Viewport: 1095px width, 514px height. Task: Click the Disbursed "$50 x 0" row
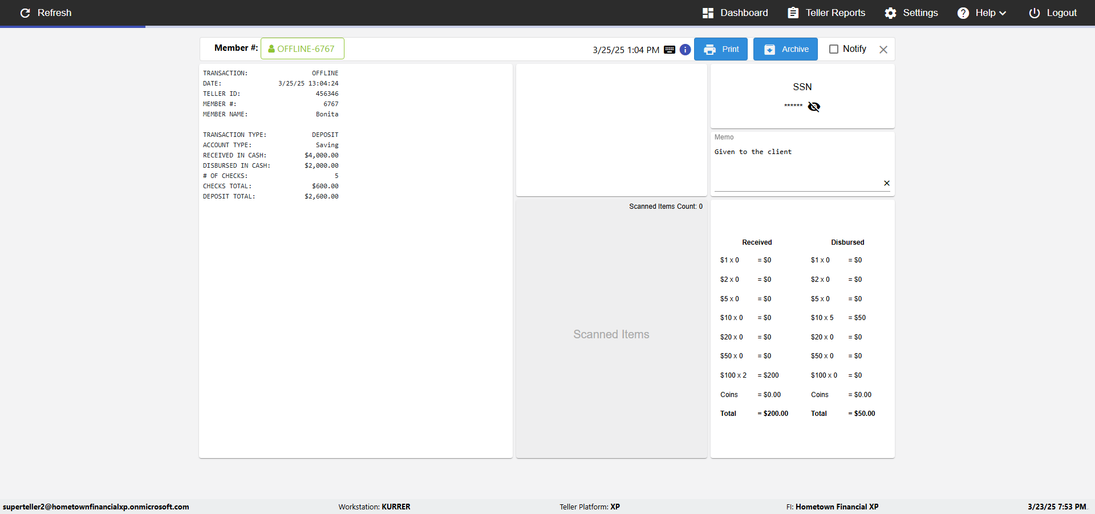pyautogui.click(x=837, y=356)
